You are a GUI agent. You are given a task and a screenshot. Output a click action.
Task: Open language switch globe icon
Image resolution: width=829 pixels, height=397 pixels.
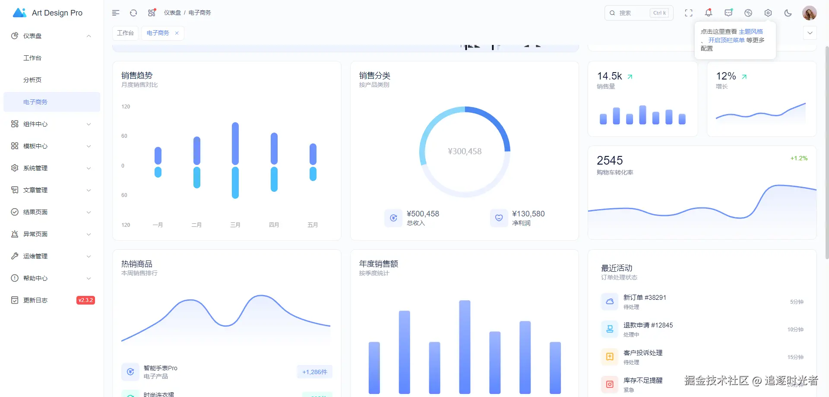point(748,13)
